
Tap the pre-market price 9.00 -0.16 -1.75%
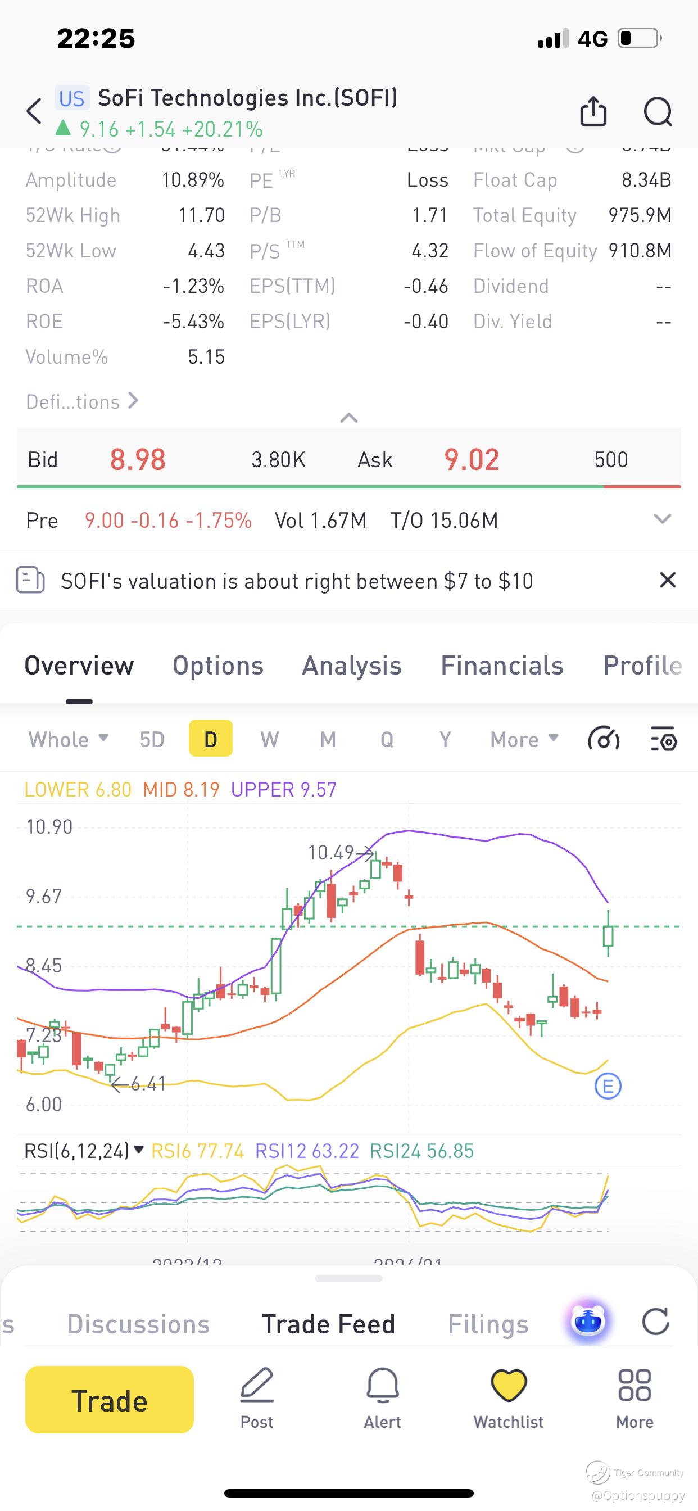pyautogui.click(x=169, y=521)
